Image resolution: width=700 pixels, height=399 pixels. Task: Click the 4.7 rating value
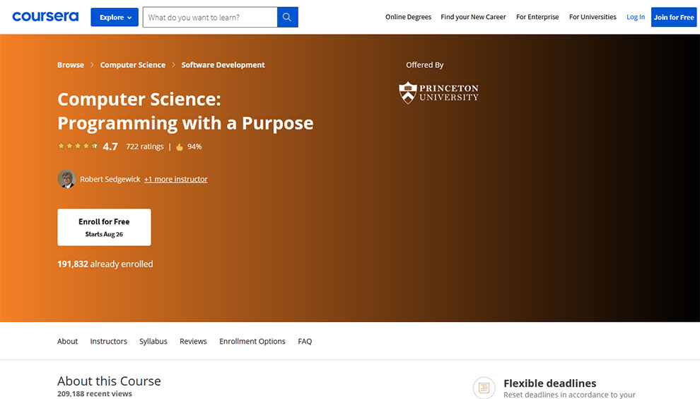(110, 146)
